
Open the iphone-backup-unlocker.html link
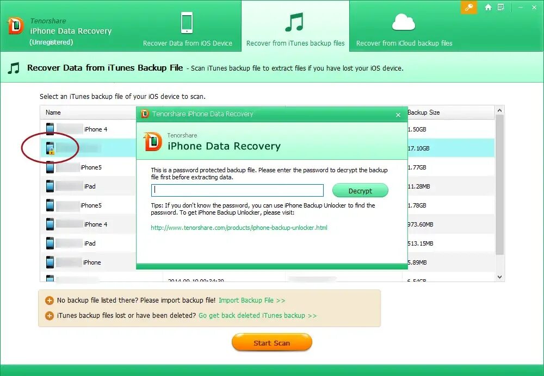pos(239,228)
